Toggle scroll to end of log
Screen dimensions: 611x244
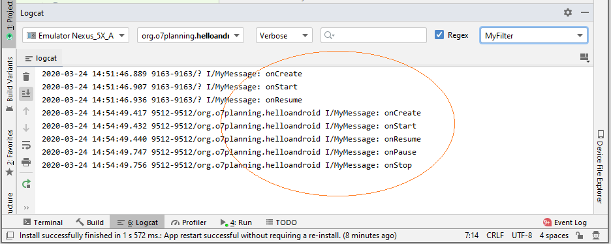[26, 93]
